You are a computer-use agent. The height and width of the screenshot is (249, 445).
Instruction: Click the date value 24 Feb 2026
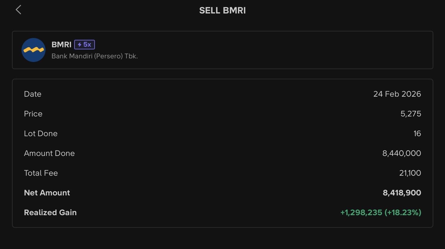tap(397, 94)
